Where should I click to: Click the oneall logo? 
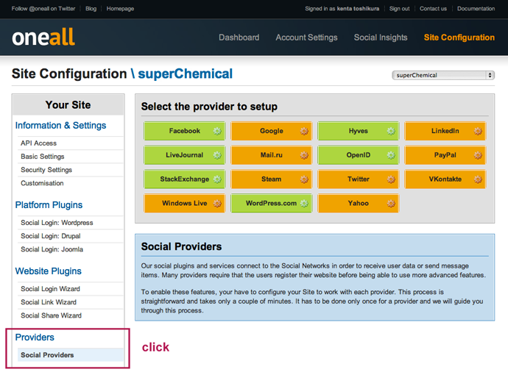click(43, 37)
